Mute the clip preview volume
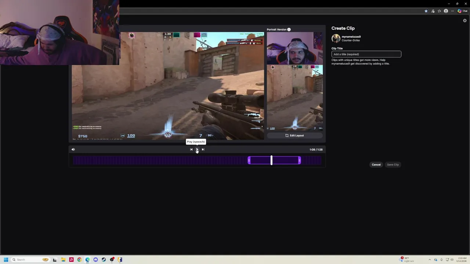The height and width of the screenshot is (264, 470). (73, 150)
